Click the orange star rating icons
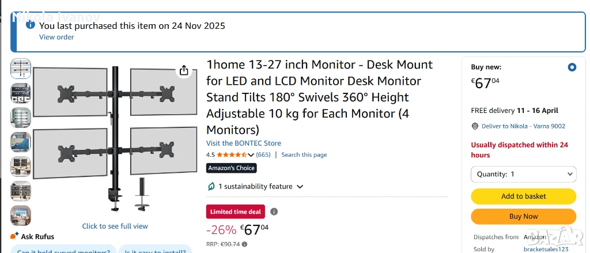This screenshot has height=253, width=590. (x=232, y=154)
